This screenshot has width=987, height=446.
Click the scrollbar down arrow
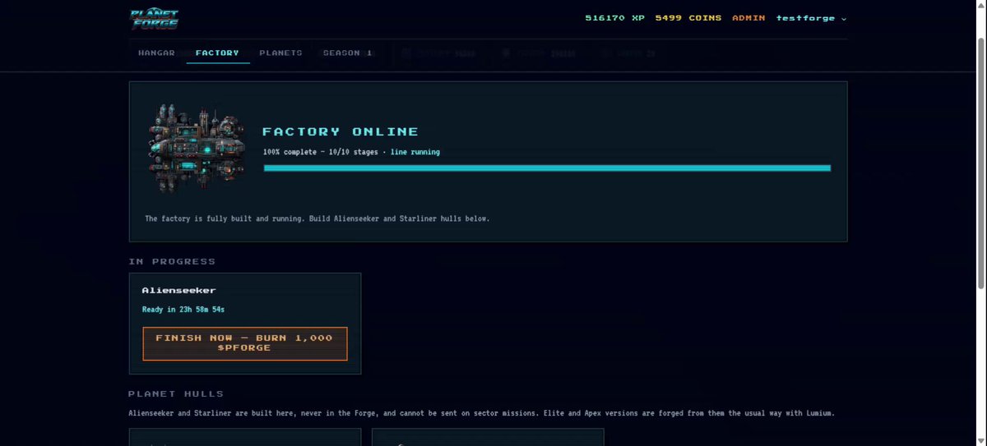tap(981, 439)
